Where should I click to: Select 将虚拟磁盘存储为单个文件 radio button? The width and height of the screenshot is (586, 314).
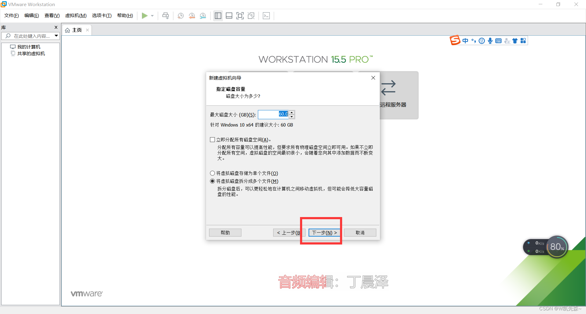[x=212, y=173]
